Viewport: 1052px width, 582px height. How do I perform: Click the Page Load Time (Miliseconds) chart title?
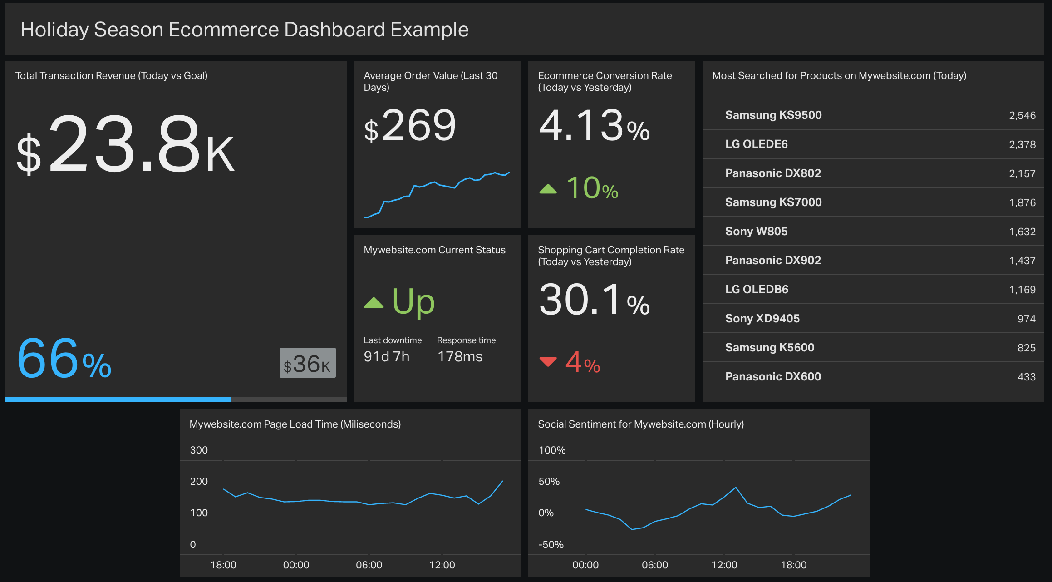295,424
